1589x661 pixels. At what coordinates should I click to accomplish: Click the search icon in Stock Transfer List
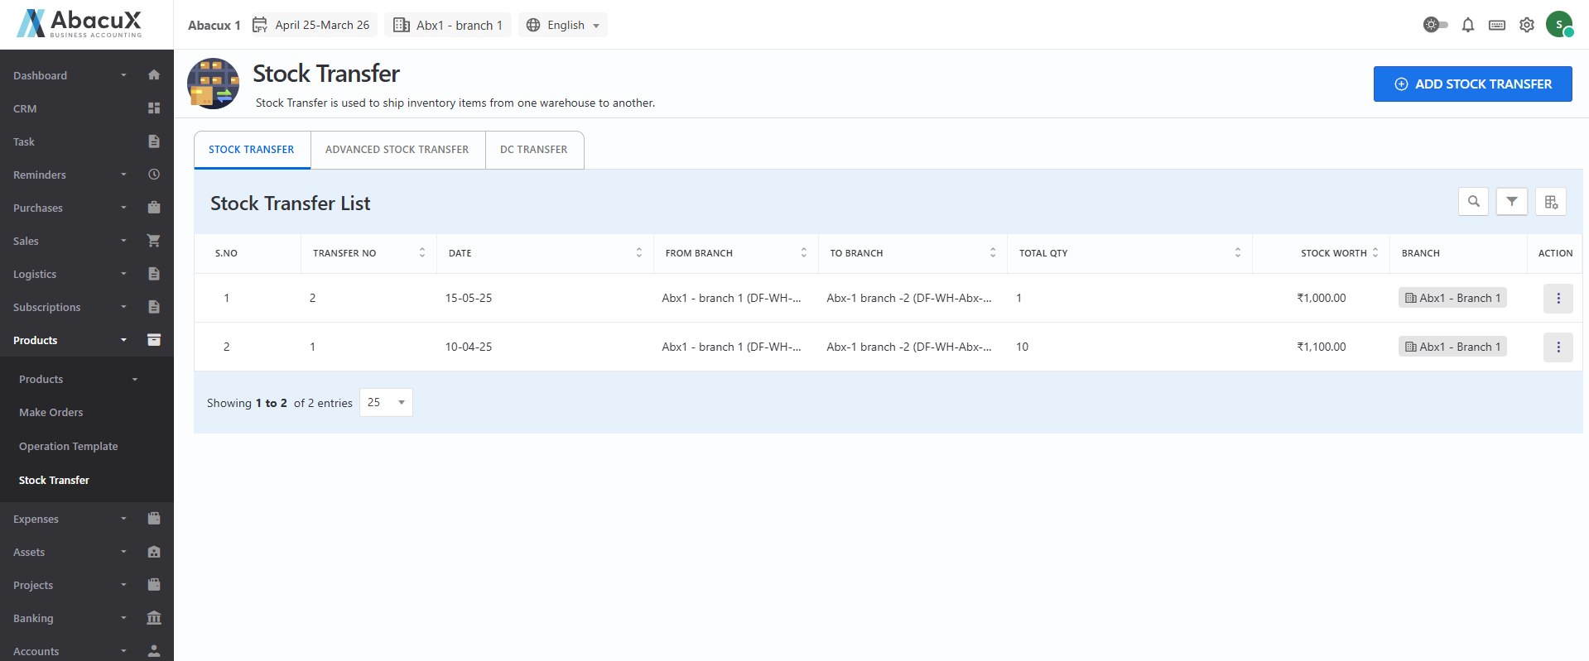point(1473,201)
